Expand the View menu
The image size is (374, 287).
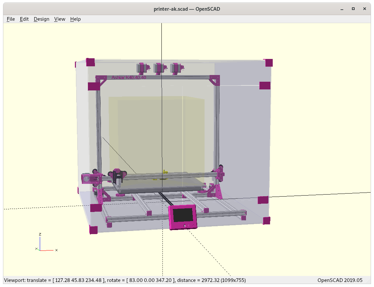coord(59,19)
